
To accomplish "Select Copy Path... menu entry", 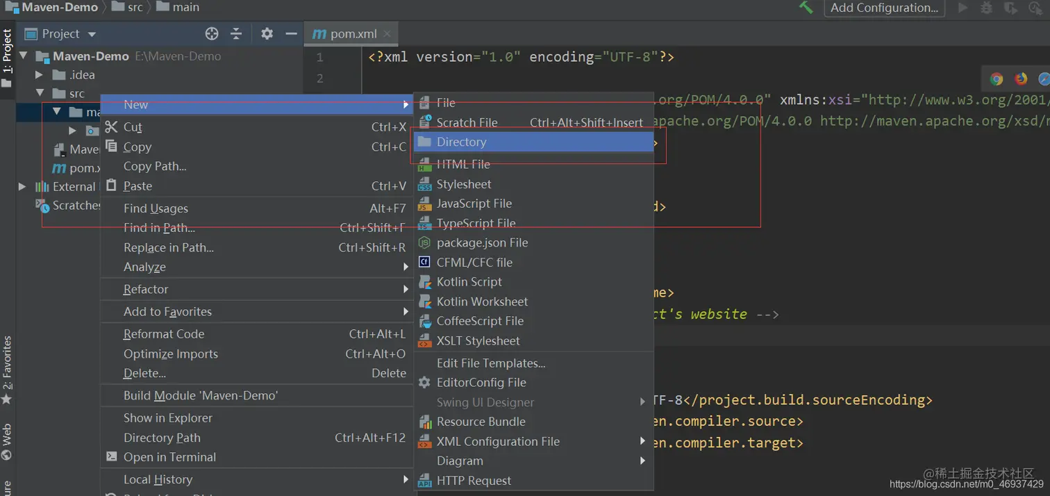I will [257, 166].
